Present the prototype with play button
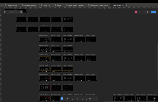Screen dimensions: 158x102 click(148, 12)
